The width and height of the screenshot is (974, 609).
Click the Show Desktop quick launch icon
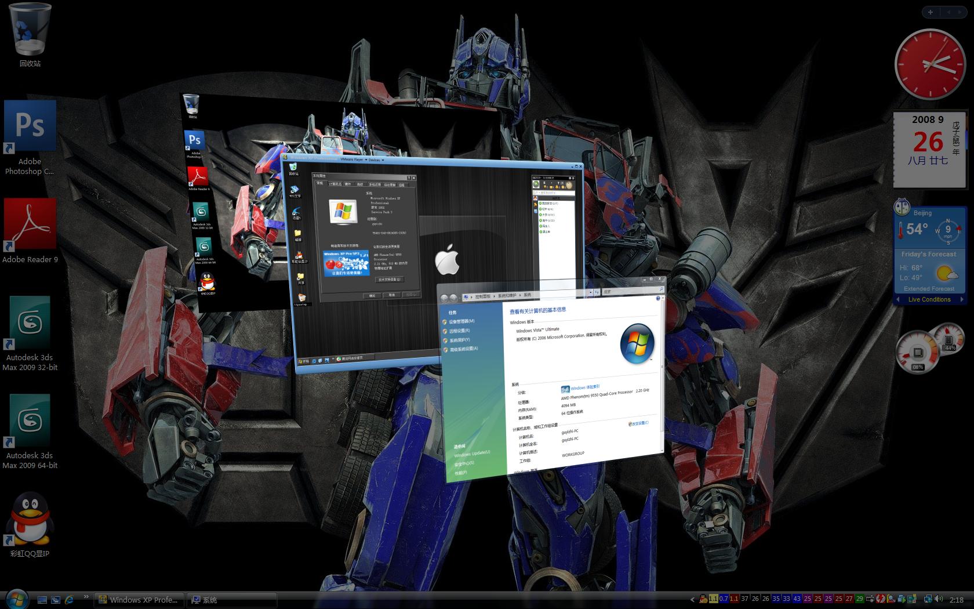coord(42,600)
